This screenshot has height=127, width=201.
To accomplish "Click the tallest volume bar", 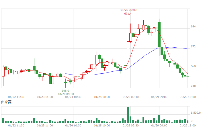I will pos(128,115).
